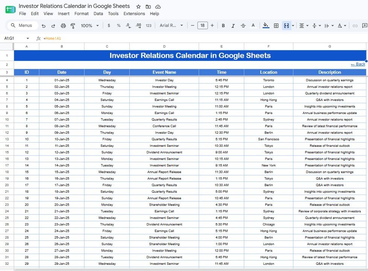Viewport: 368px width, 271px height.
Task: Select column G header
Action: click(x=330, y=47)
